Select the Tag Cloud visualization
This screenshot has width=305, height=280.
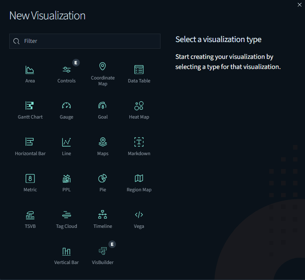pos(66,219)
